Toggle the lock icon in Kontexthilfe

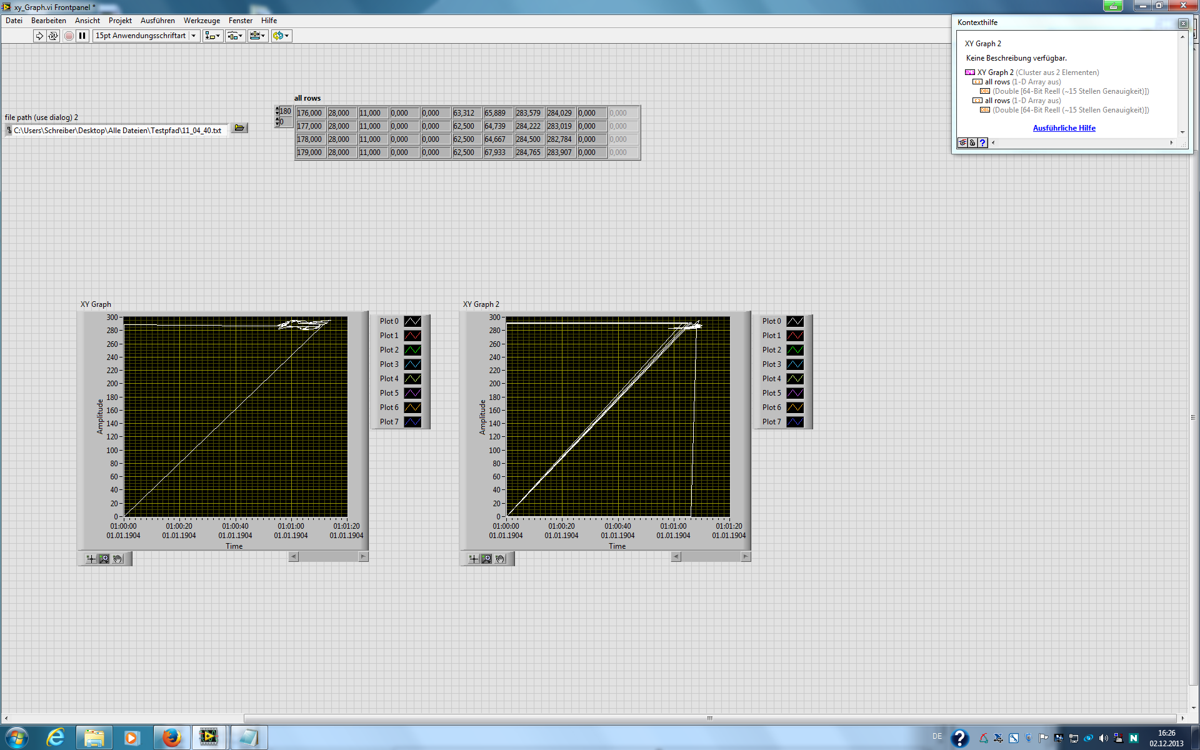coord(972,142)
